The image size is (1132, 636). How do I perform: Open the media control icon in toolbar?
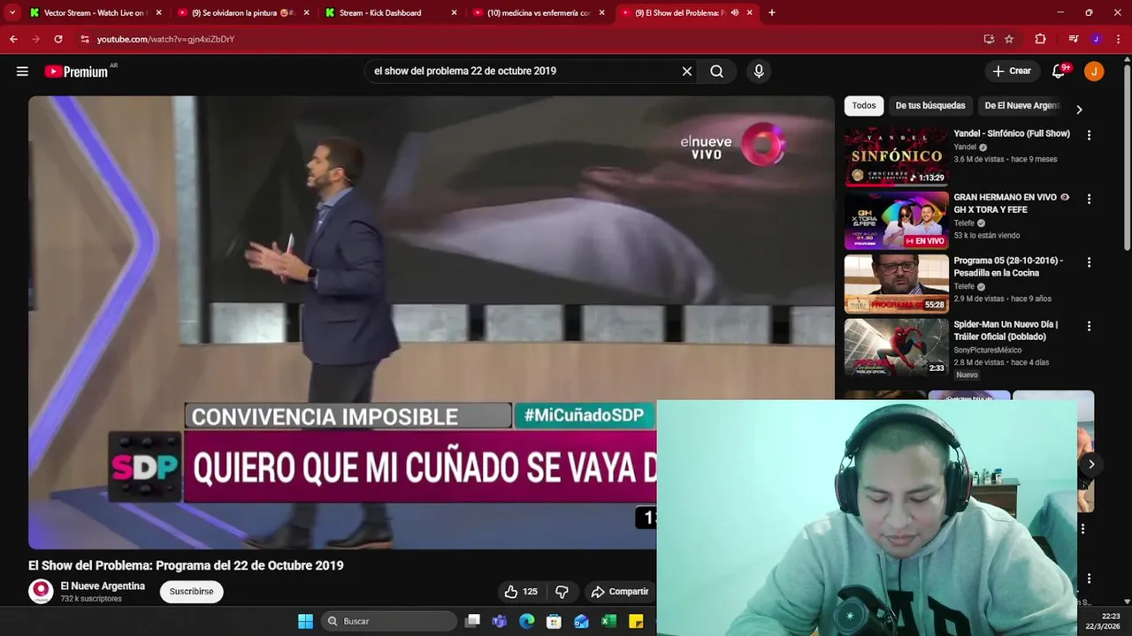click(x=1074, y=39)
